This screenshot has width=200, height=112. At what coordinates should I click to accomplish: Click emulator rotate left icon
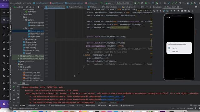click(164, 11)
